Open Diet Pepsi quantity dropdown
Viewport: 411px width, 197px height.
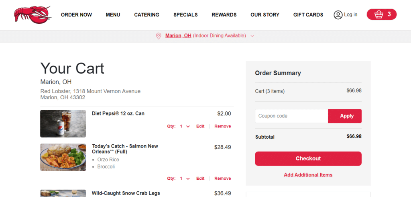click(x=185, y=126)
